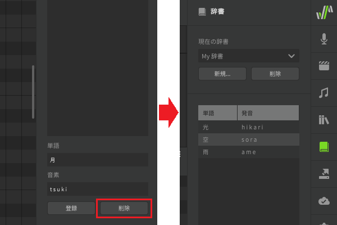Click the highlighted 削除 button beside 登録
The image size is (337, 225).
pos(124,208)
